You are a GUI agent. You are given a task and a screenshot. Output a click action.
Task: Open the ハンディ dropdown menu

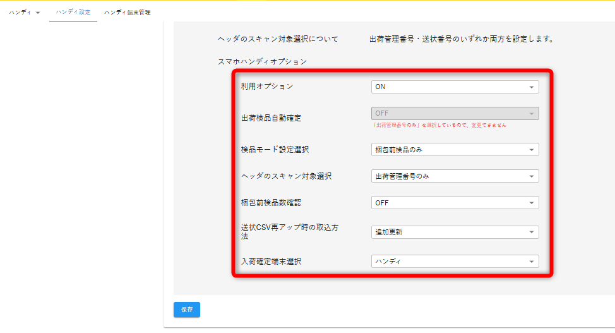coord(25,13)
